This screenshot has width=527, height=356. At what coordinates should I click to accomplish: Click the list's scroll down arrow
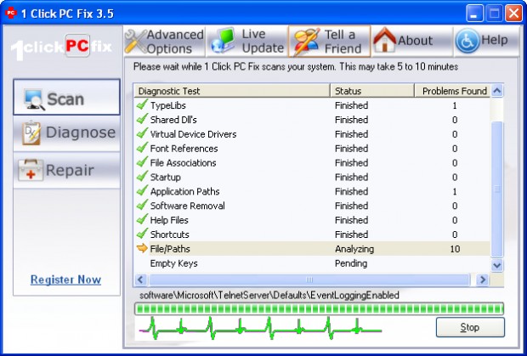(x=497, y=265)
